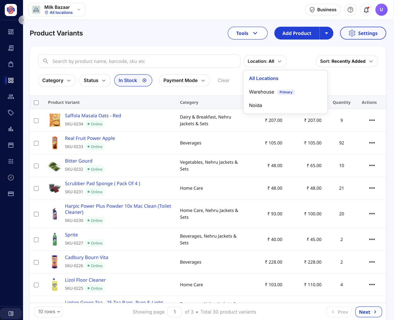Image resolution: width=394 pixels, height=320 pixels.
Task: Open the shopping bag icon in sidebar
Action: pos(11,64)
